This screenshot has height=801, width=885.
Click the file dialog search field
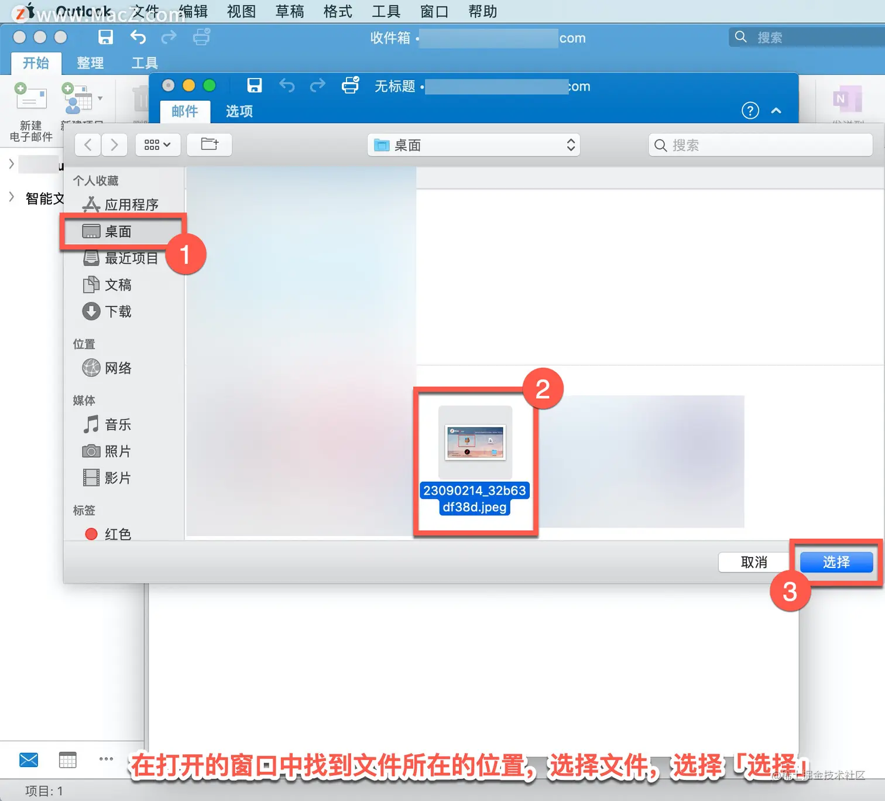click(x=760, y=145)
